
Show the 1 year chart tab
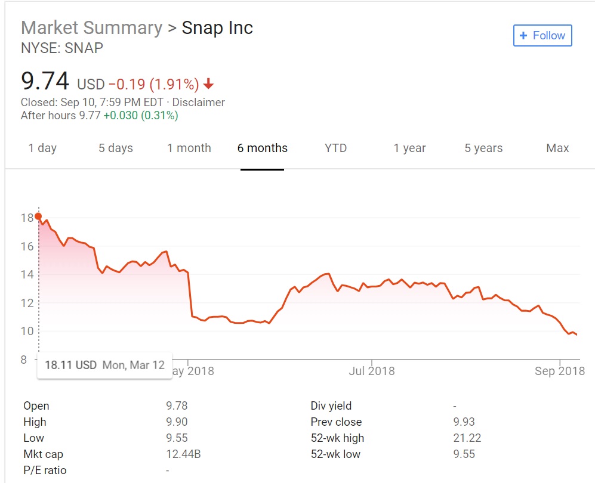(x=409, y=148)
